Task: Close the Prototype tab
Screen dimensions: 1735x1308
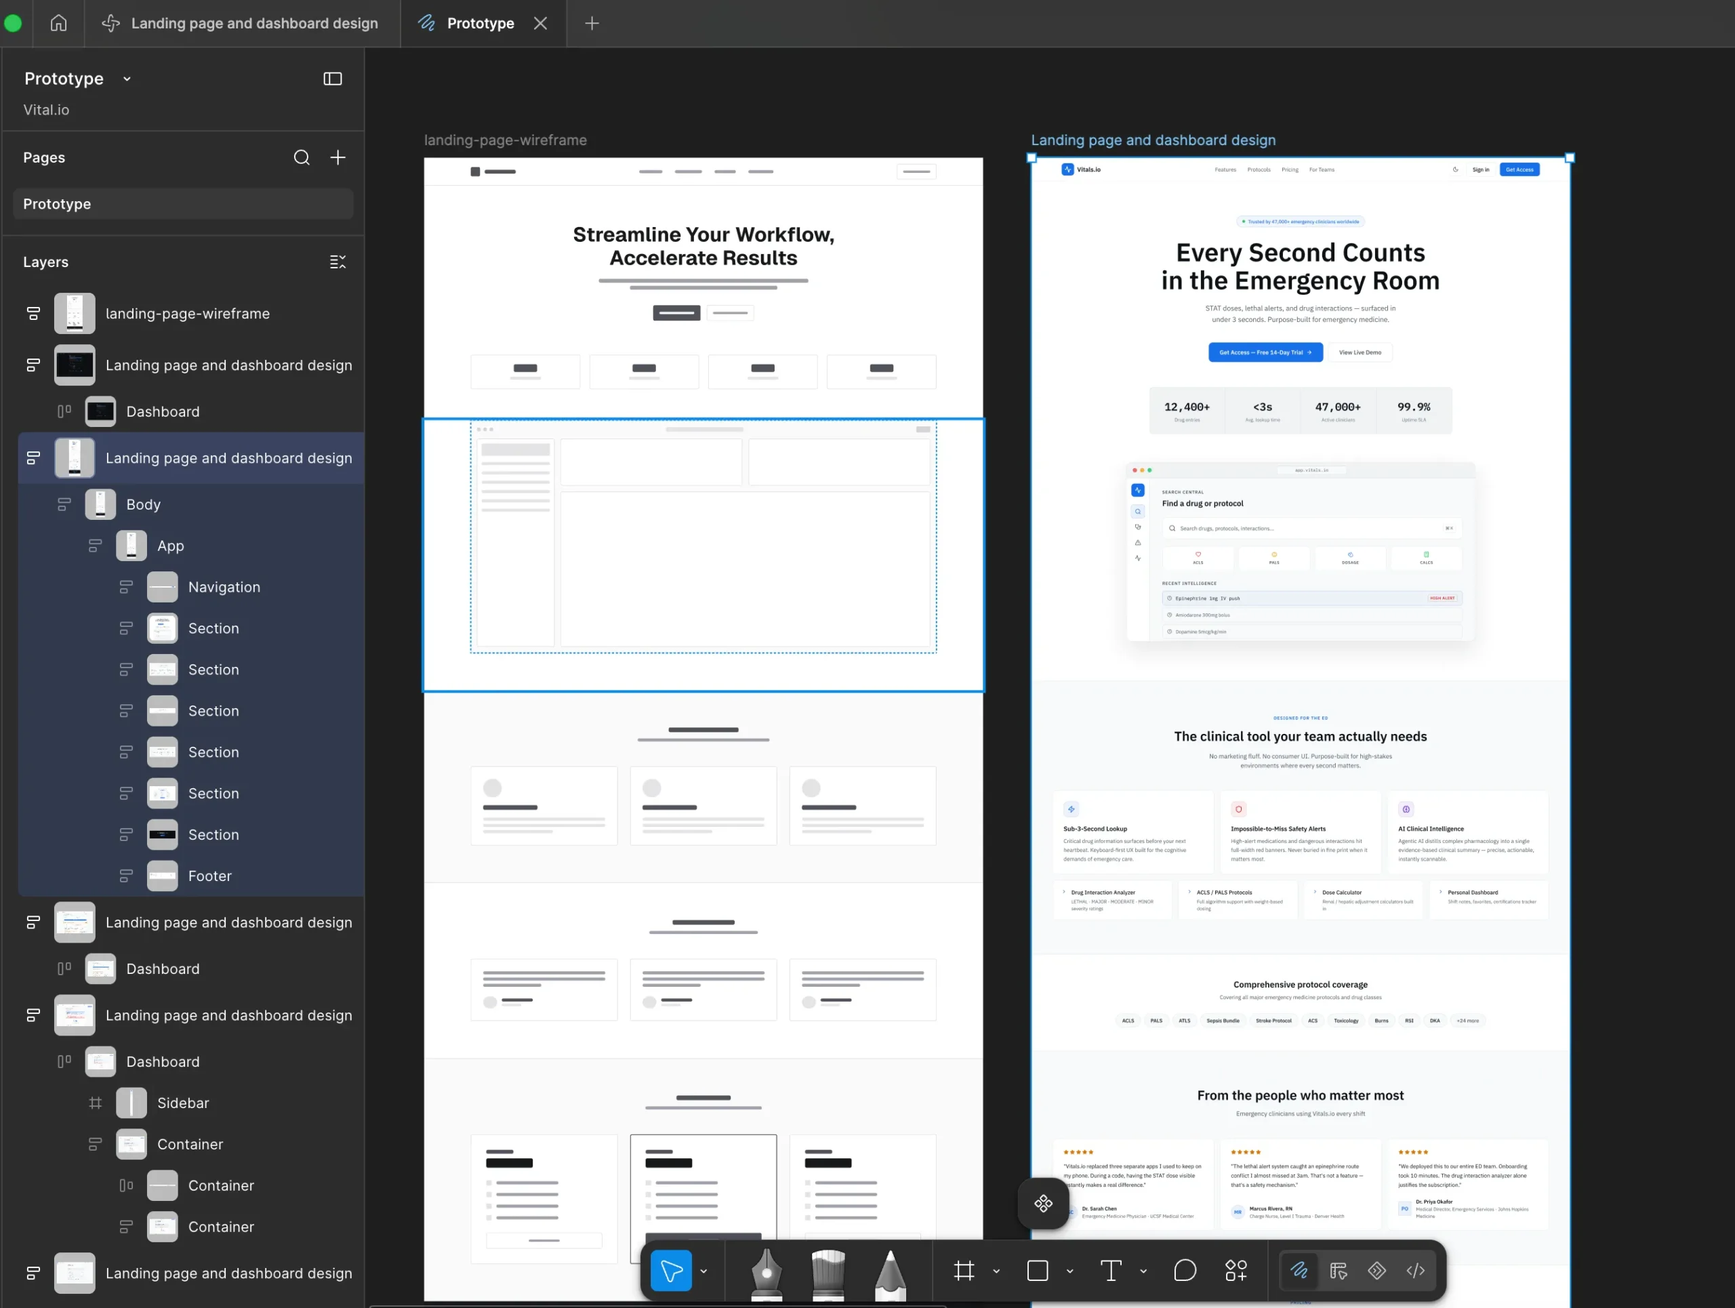Action: point(540,24)
